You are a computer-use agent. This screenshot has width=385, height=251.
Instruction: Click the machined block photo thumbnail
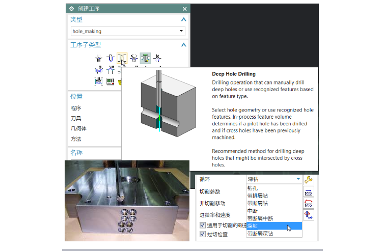127,200
